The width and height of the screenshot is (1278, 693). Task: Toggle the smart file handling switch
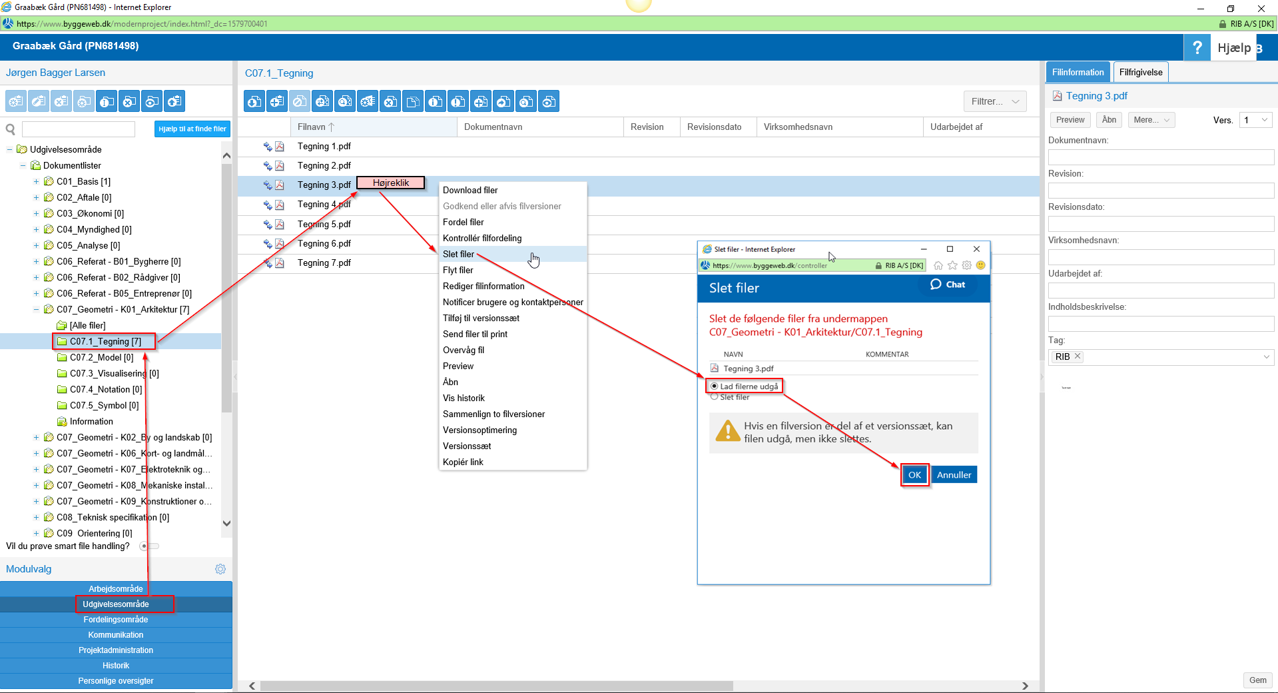point(149,546)
